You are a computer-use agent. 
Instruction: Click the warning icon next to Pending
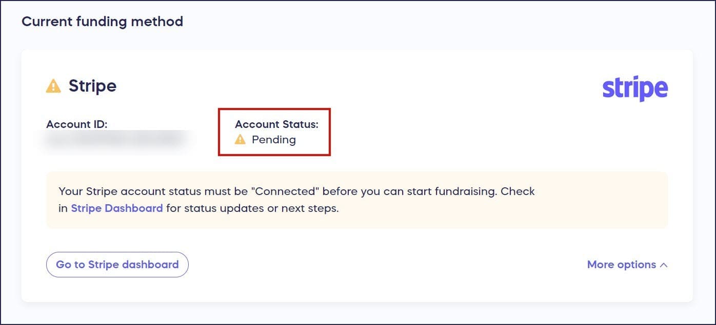click(x=240, y=139)
